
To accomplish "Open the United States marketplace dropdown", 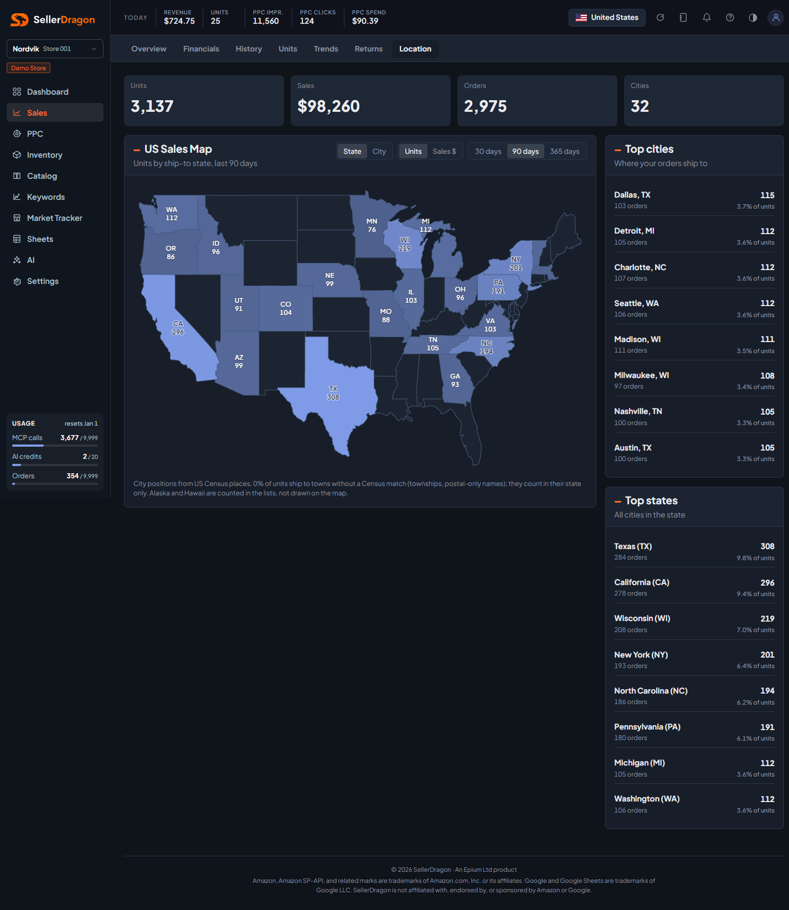I will click(607, 18).
